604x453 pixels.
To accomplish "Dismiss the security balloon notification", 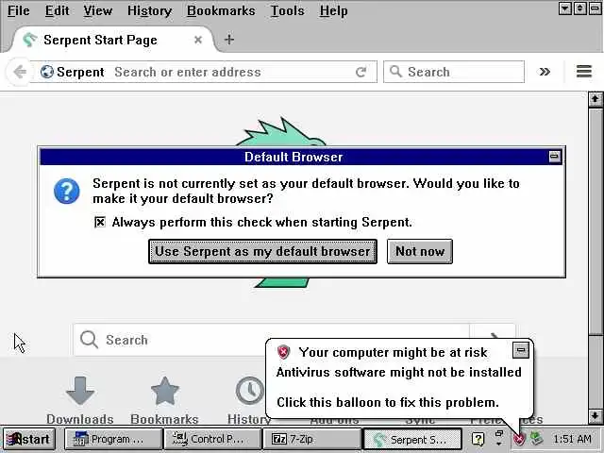I will click(521, 350).
